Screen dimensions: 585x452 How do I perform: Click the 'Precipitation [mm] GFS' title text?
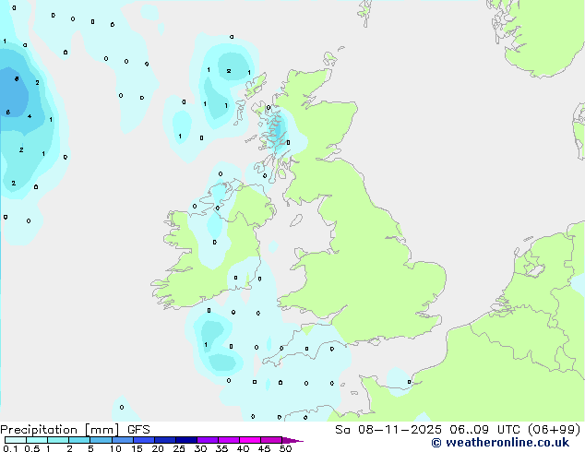point(76,430)
